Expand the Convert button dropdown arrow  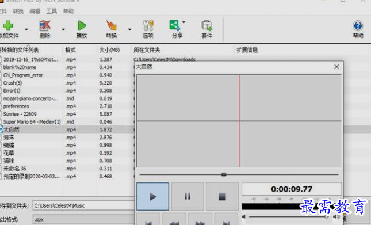pos(129,29)
